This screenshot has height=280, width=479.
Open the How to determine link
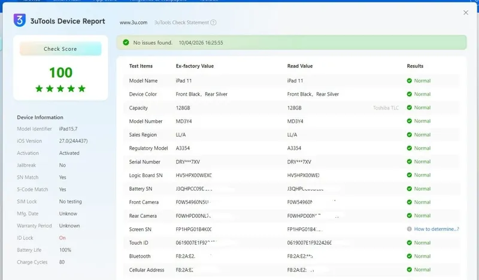pyautogui.click(x=436, y=229)
